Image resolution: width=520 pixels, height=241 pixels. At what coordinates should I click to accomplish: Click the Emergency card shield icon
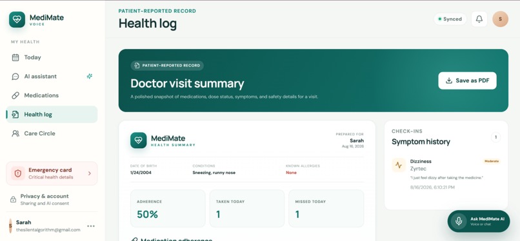18,173
